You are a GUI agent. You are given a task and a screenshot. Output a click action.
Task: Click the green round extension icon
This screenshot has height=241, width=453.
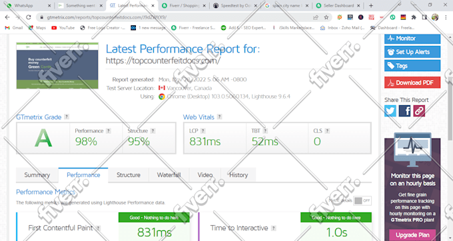tap(392, 17)
